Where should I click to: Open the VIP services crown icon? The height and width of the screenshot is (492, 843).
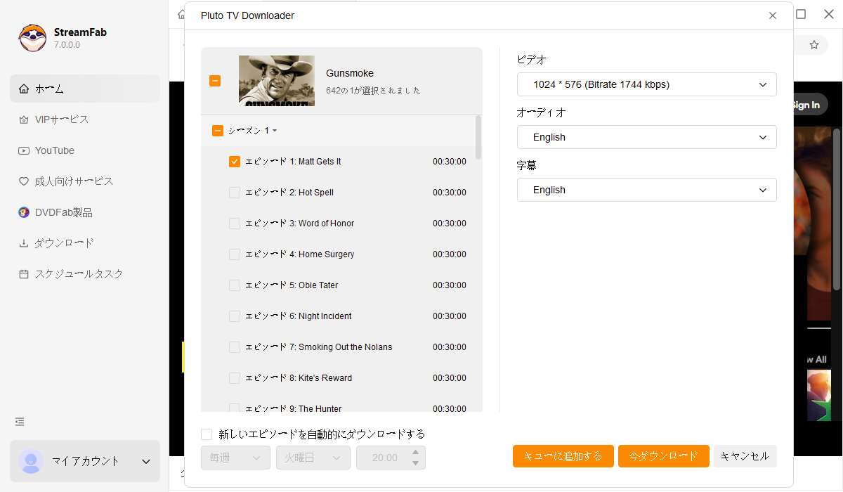click(x=24, y=119)
